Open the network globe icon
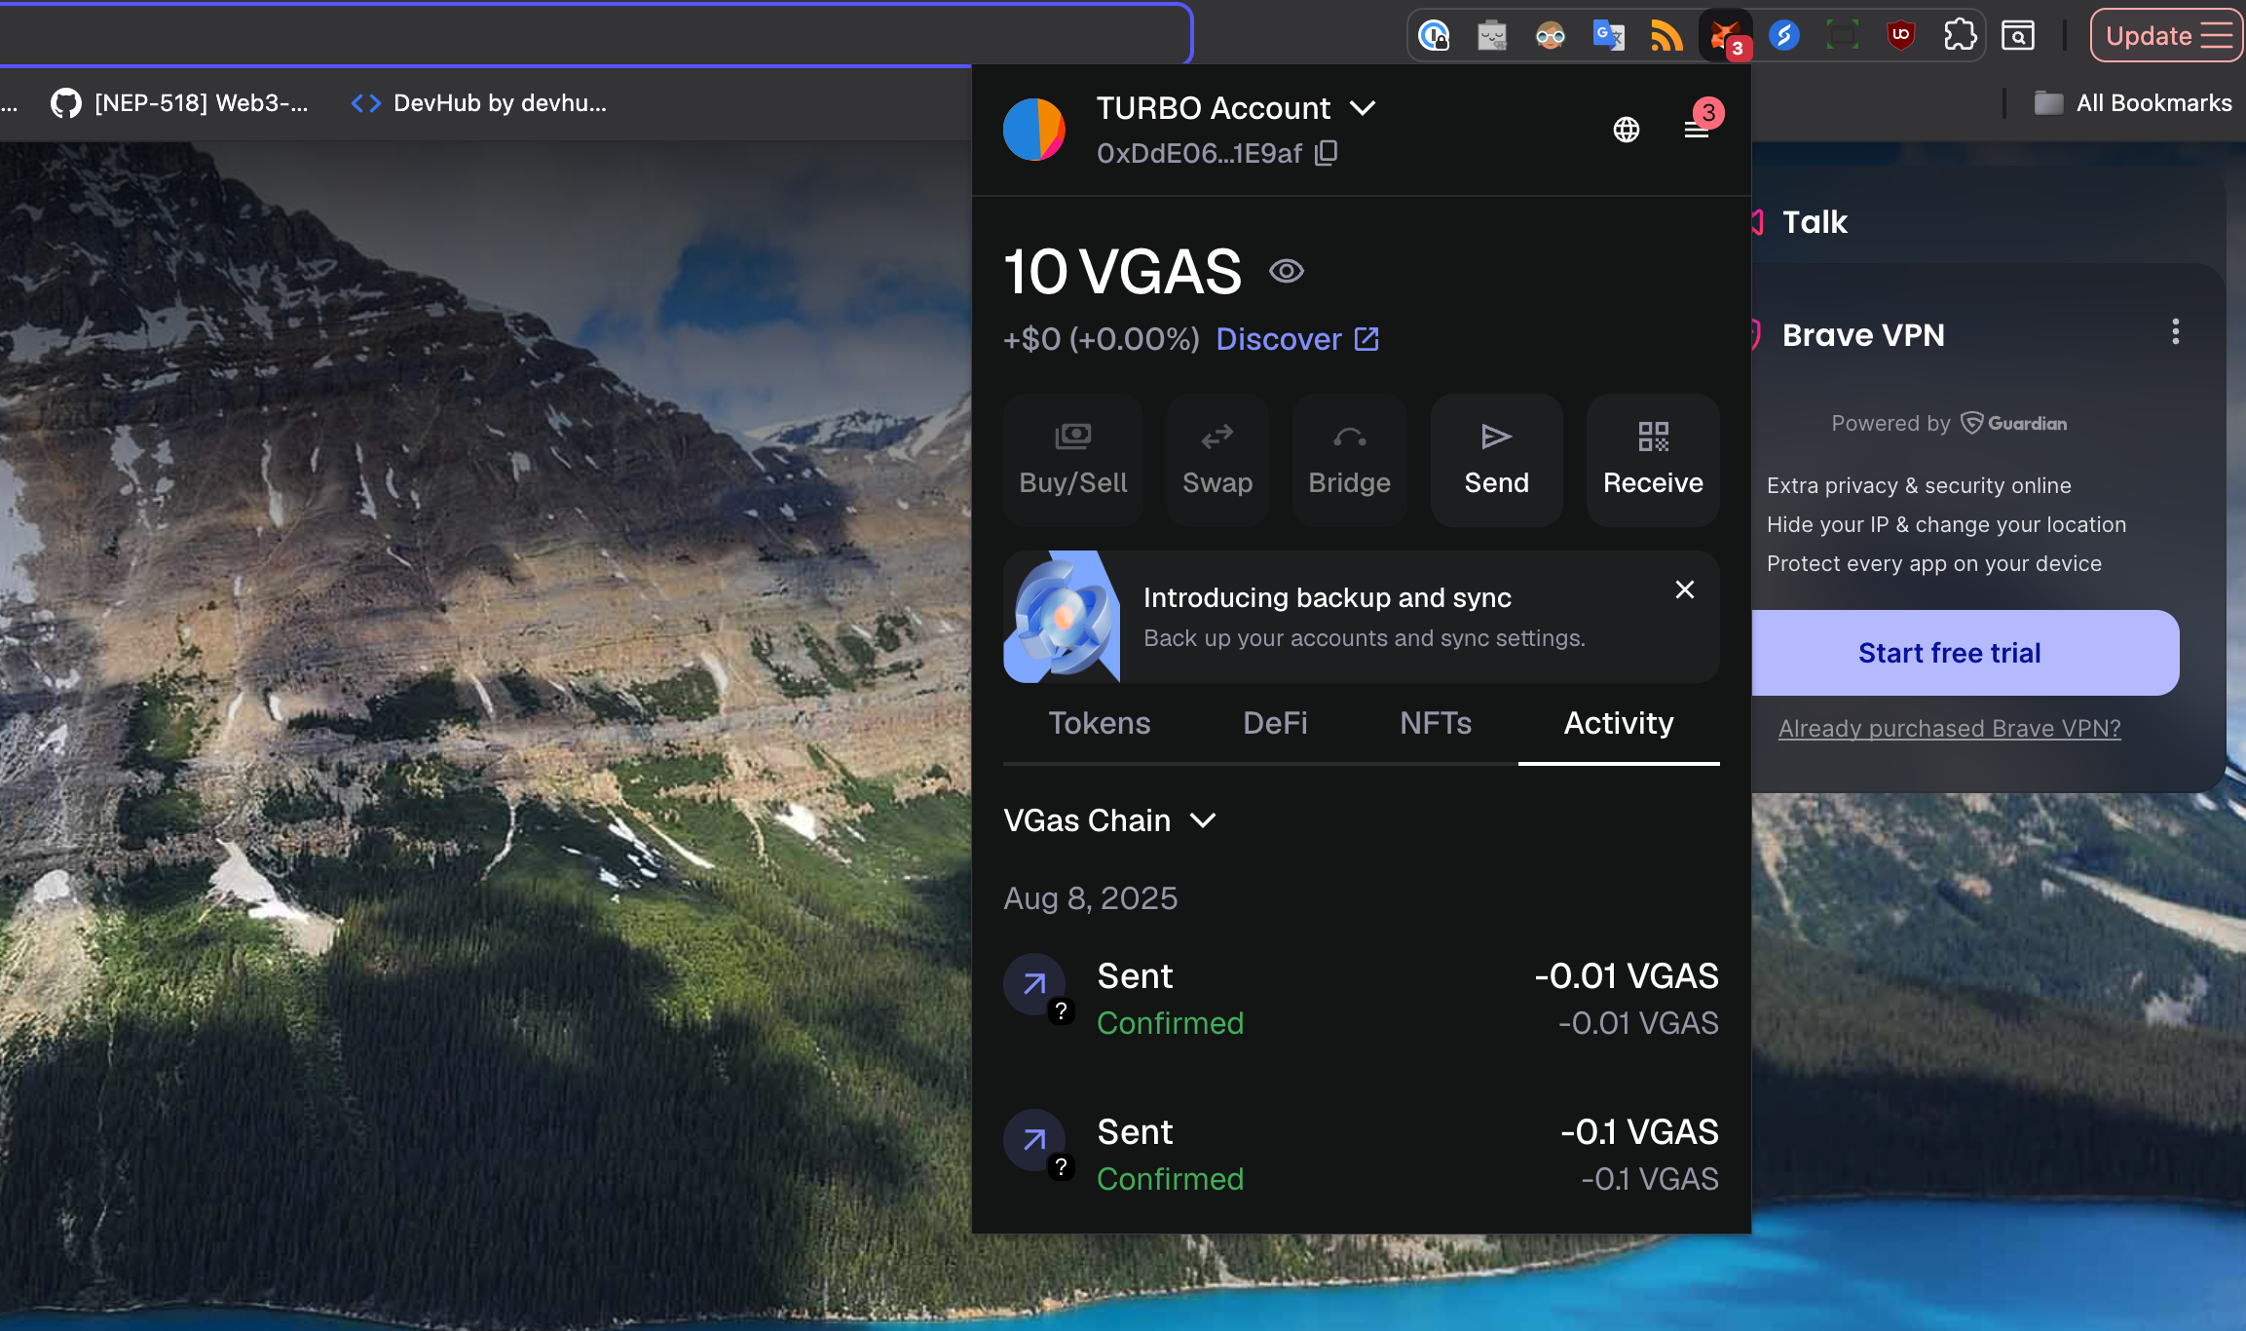The height and width of the screenshot is (1331, 2246). pyautogui.click(x=1626, y=130)
